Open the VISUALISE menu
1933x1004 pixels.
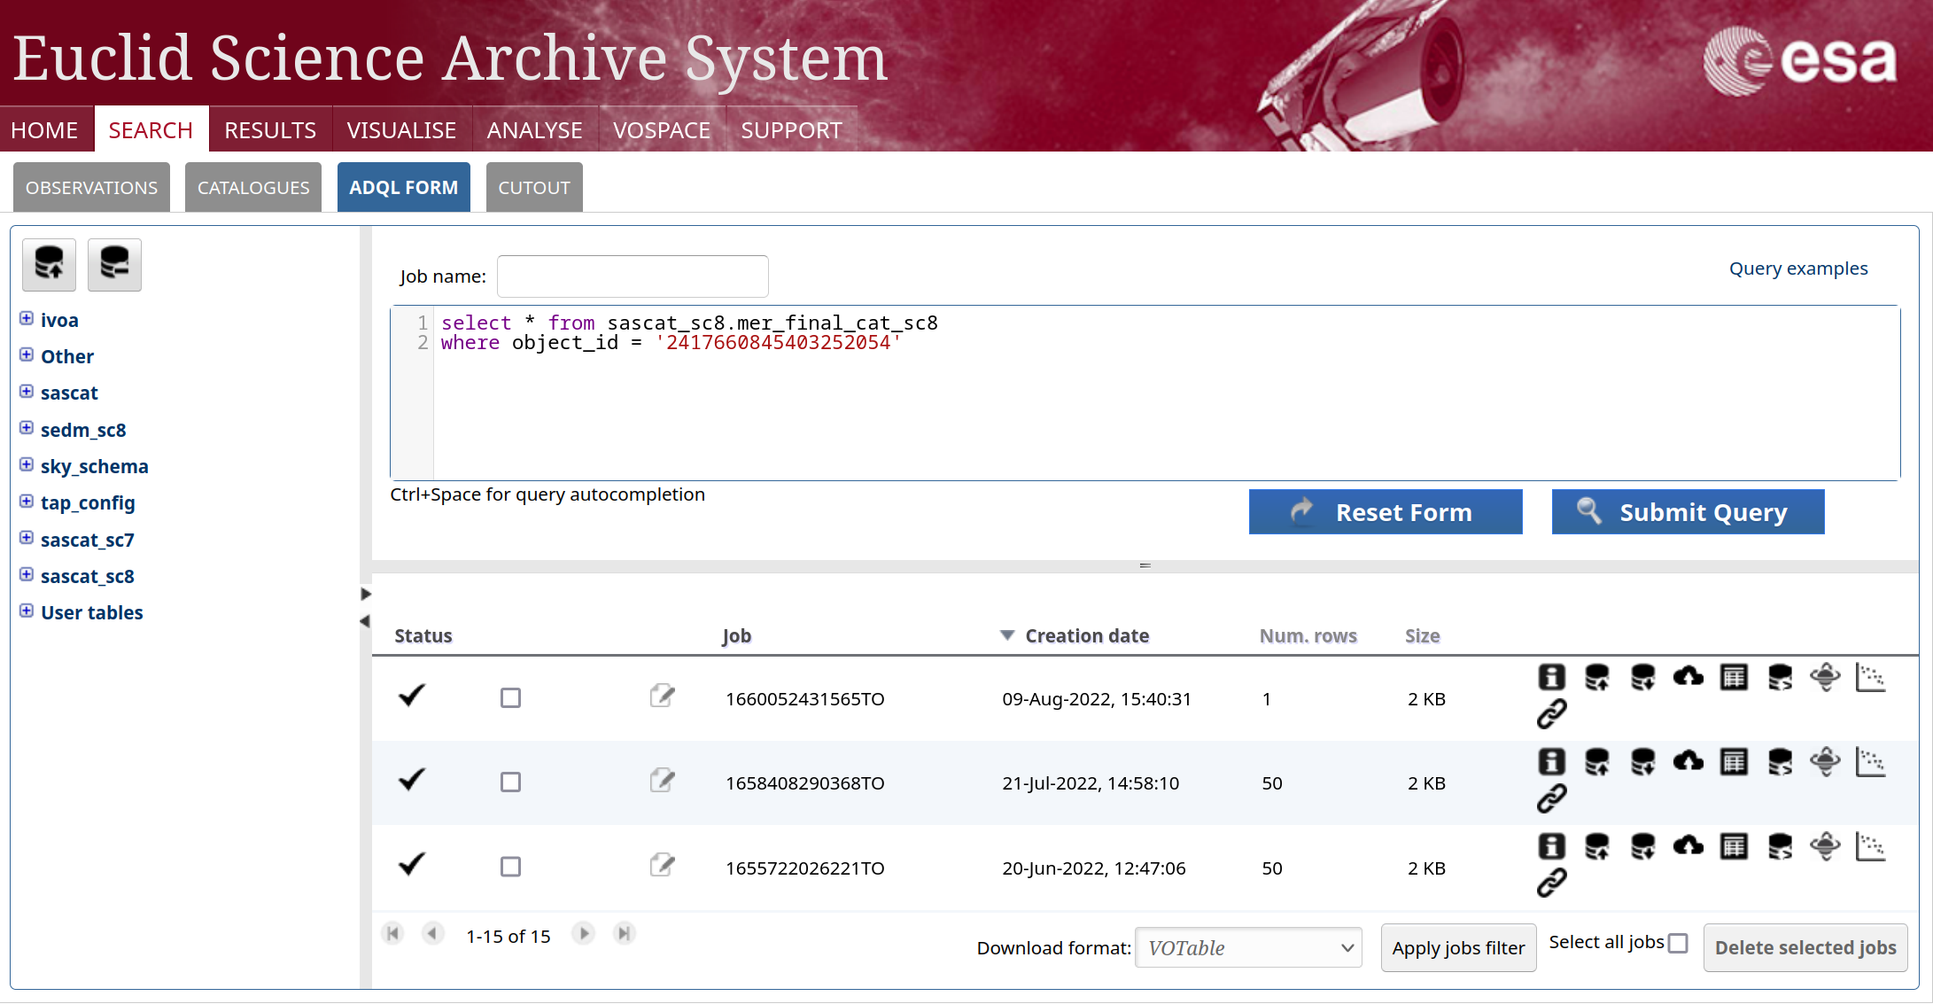pos(401,130)
